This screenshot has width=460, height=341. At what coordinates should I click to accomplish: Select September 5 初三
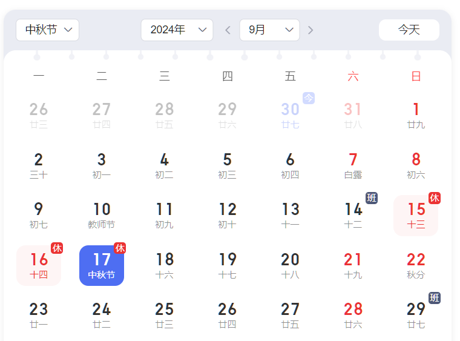point(228,165)
